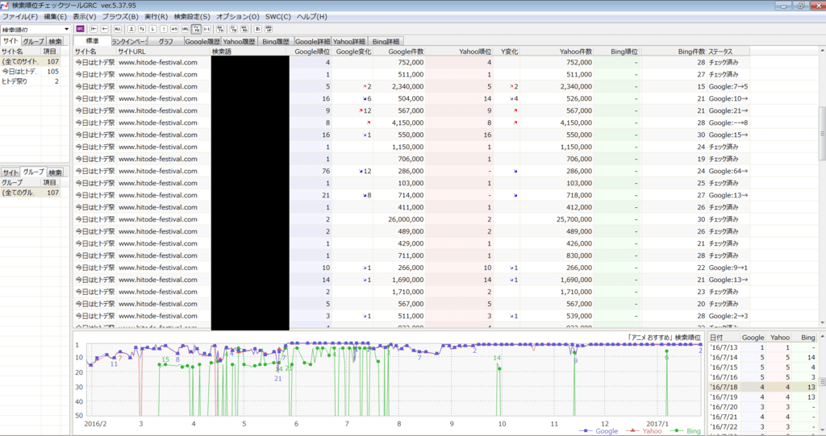Click the purple GRC toolbar icon

80,29
